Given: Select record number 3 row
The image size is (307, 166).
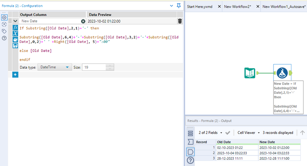Looking at the screenshot, I should tap(206, 158).
